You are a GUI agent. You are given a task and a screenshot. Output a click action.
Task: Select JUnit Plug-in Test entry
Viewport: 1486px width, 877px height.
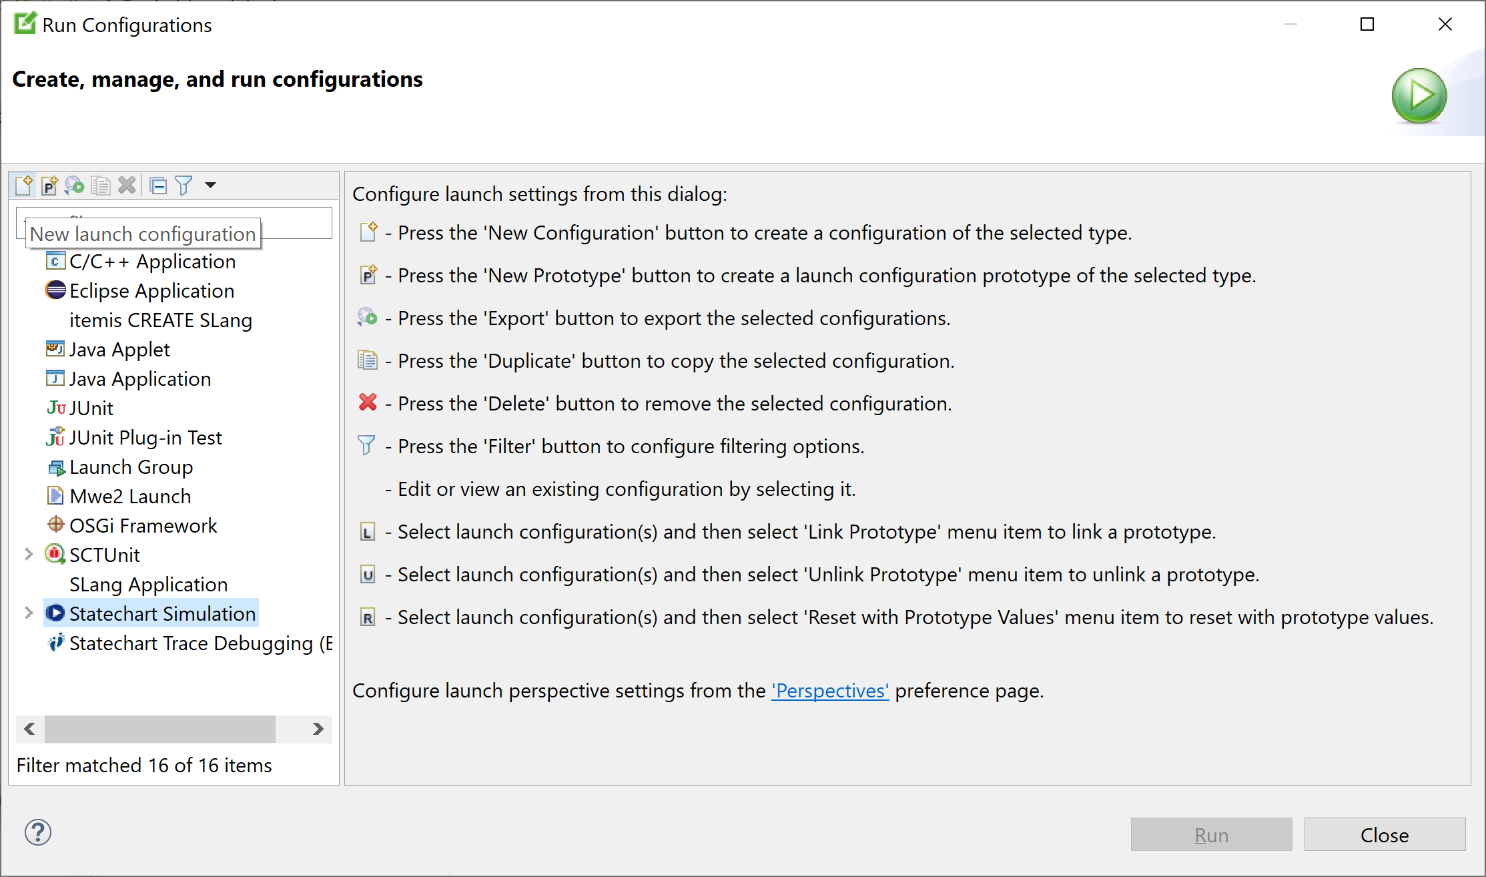coord(145,438)
